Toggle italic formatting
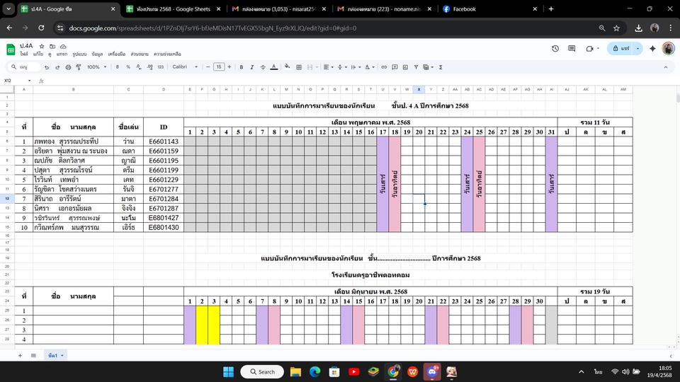 [x=252, y=67]
